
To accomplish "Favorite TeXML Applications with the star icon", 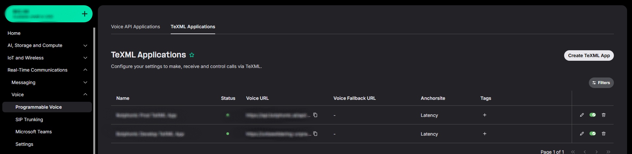I will [192, 55].
